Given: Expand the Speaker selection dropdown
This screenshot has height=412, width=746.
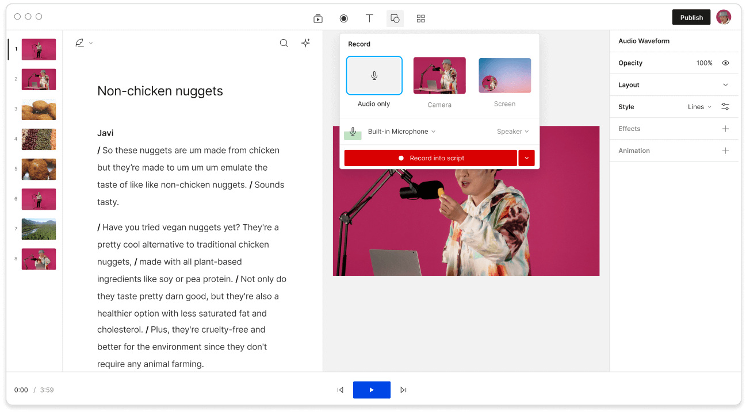Looking at the screenshot, I should [512, 131].
